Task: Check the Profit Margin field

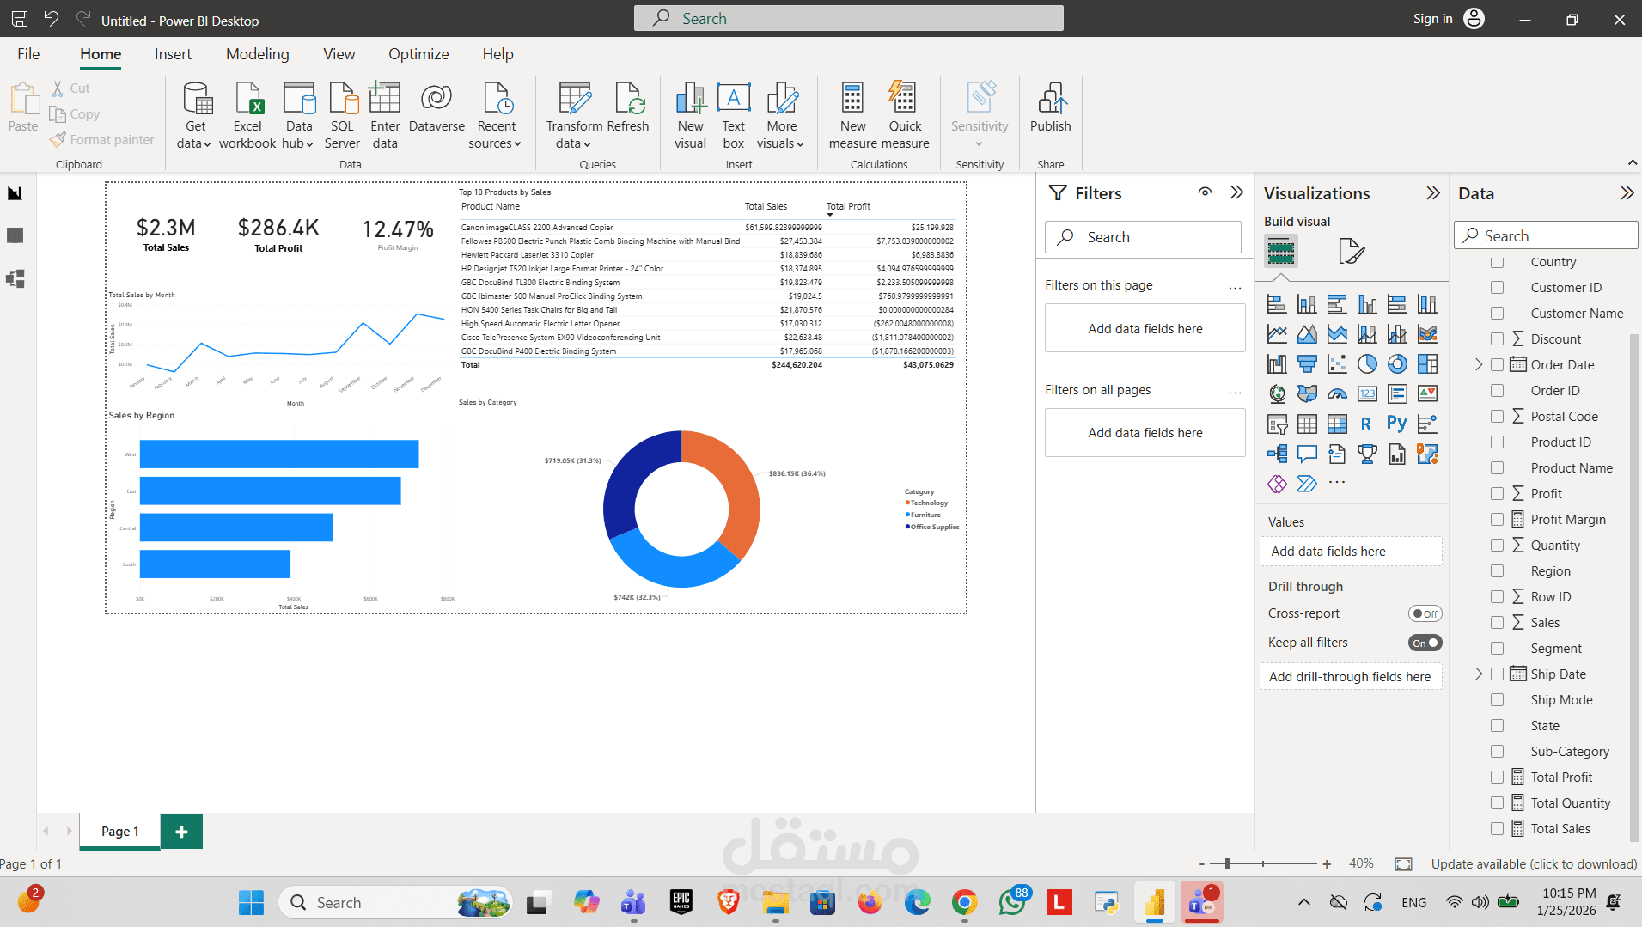Action: point(1497,519)
